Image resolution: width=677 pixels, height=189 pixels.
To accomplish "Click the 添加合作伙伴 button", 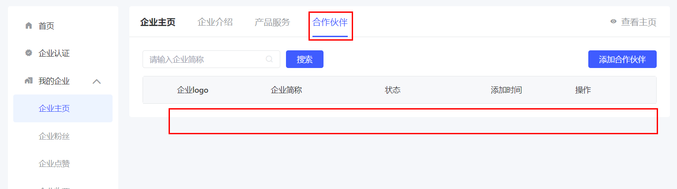I will coord(622,59).
